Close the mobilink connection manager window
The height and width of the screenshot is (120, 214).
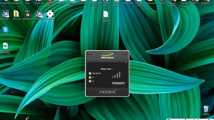click(x=124, y=53)
